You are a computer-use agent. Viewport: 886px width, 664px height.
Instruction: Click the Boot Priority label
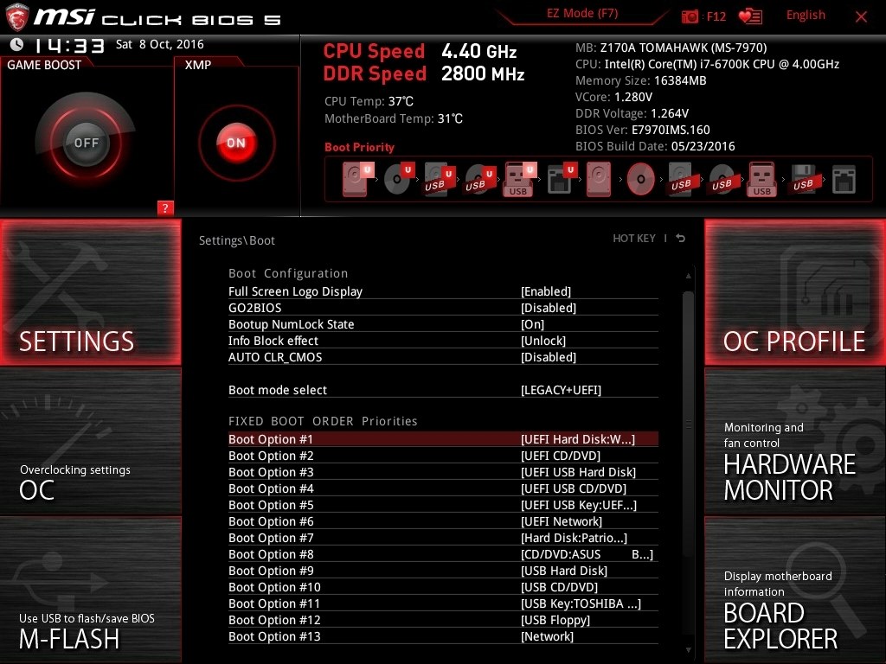click(x=359, y=147)
